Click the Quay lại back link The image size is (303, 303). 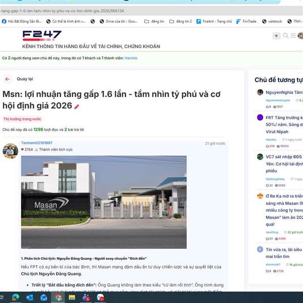pyautogui.click(x=25, y=79)
